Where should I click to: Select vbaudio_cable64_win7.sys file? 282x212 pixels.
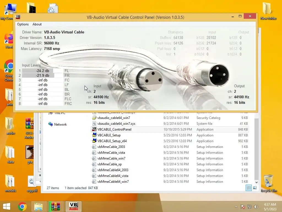(x=170, y=124)
